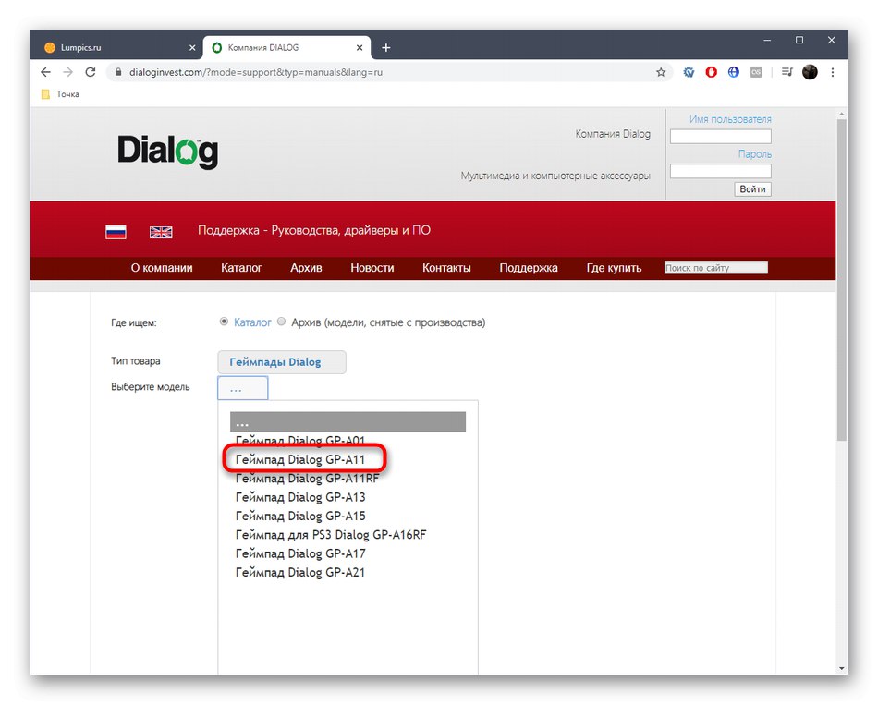Click the Войти login button
This screenshot has width=878, height=705.
click(x=752, y=189)
